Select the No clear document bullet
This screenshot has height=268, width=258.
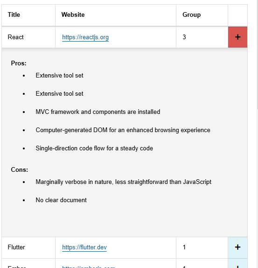pos(61,200)
